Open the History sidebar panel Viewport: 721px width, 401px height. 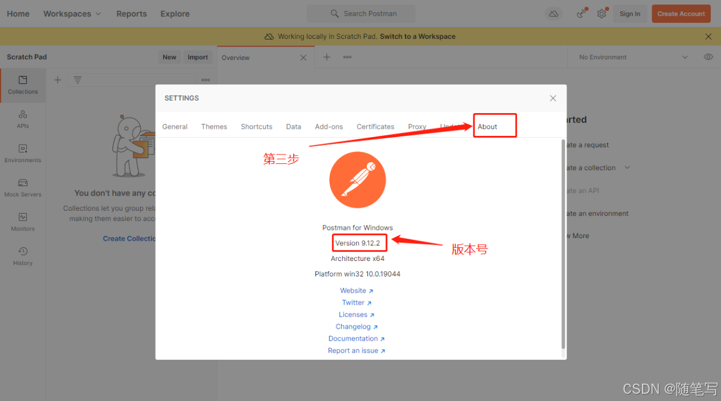coord(23,256)
